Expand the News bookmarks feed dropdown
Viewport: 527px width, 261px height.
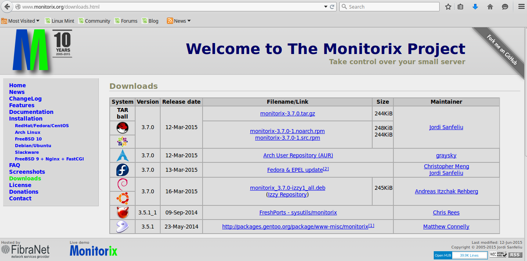click(x=179, y=21)
